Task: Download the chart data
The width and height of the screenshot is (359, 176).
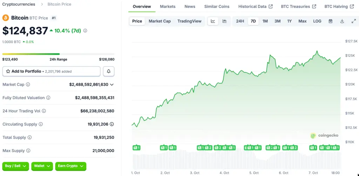Action: [342, 21]
